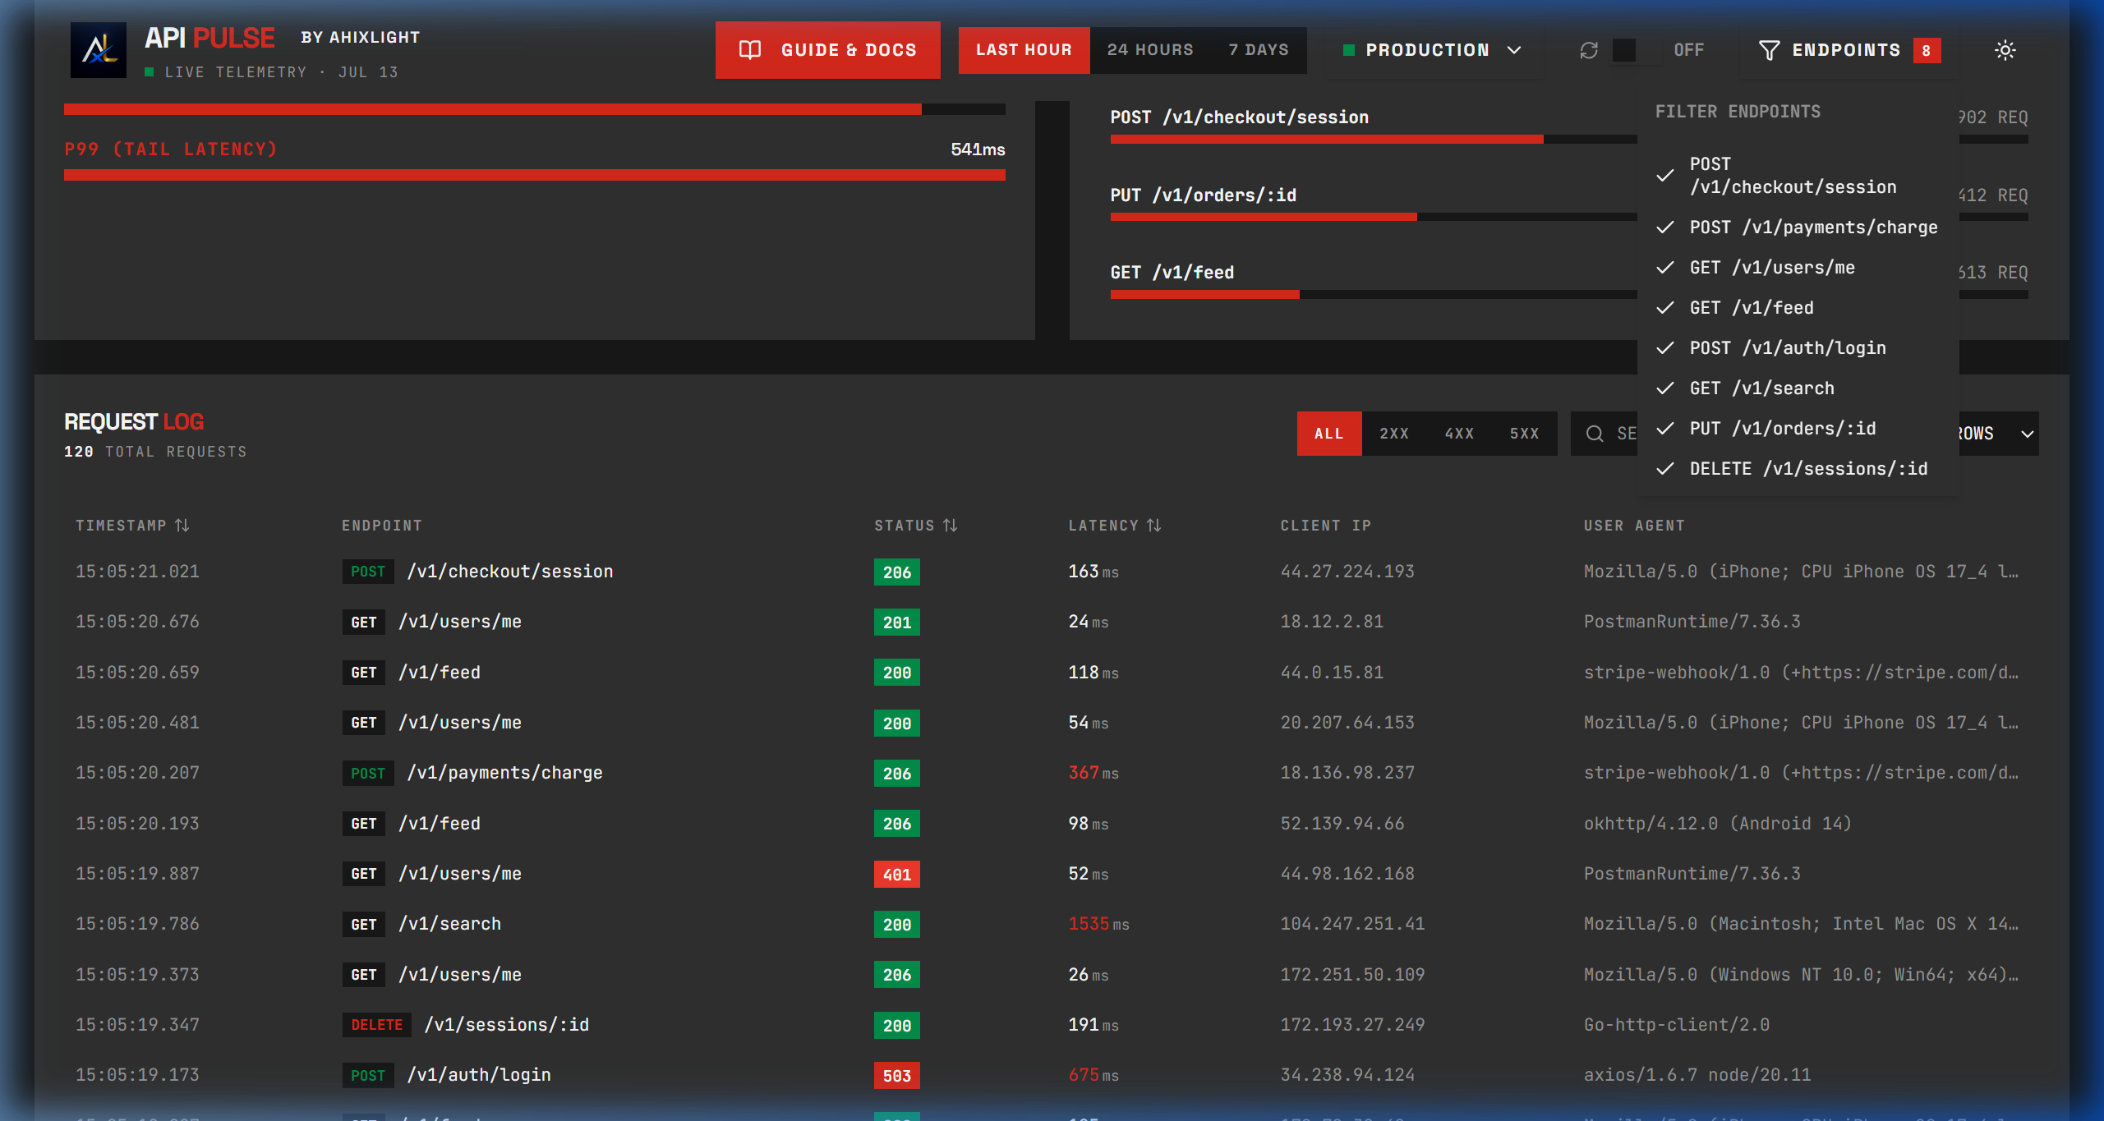This screenshot has width=2104, height=1121.
Task: Click the DELETE method tag on sessions row
Action: [x=376, y=1025]
